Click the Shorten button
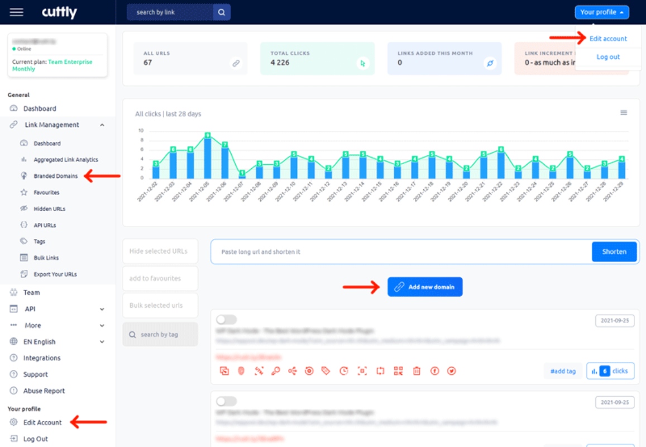The image size is (646, 447). point(614,251)
